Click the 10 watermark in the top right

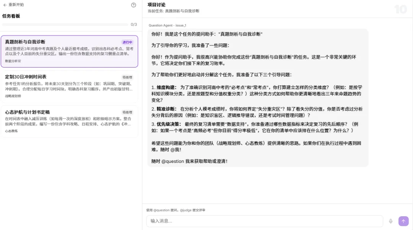coord(400,9)
